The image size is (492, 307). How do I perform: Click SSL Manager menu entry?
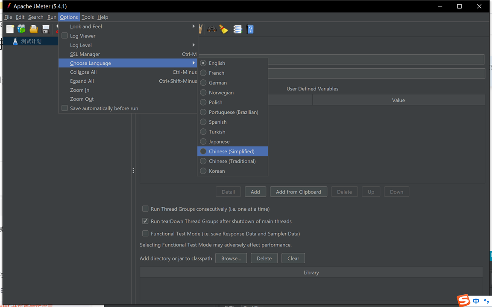click(85, 54)
